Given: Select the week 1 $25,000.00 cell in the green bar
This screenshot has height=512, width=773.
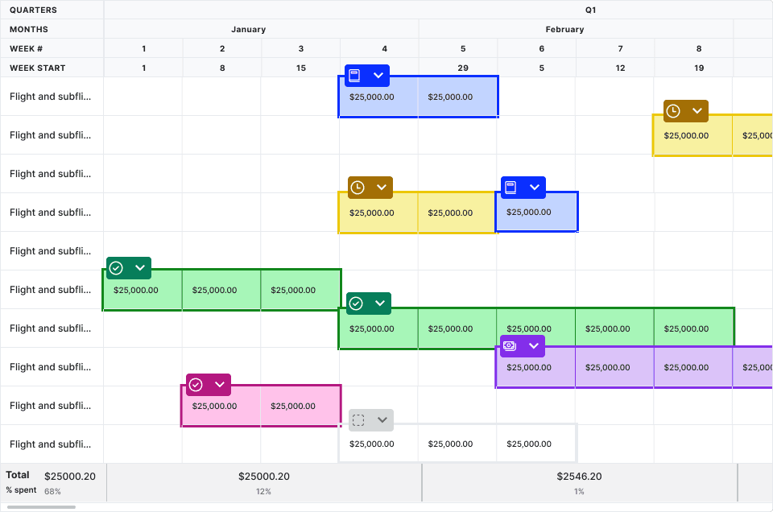Looking at the screenshot, I should [143, 291].
